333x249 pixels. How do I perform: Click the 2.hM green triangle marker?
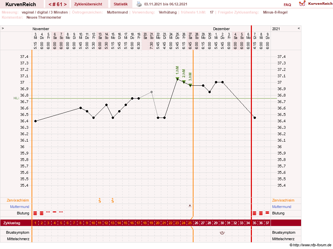184,82
